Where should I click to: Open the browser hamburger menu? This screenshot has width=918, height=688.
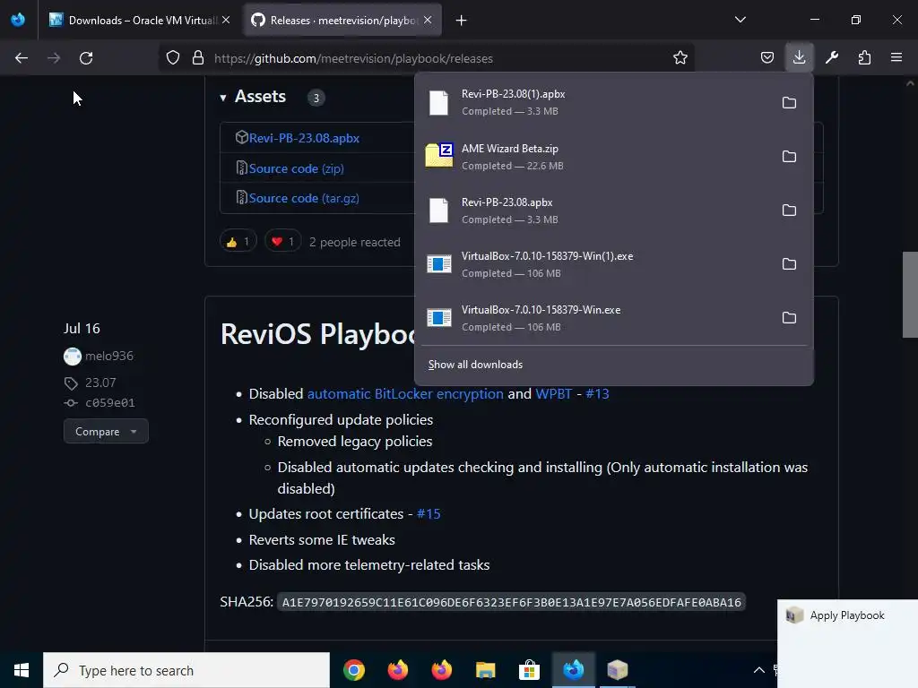896,58
